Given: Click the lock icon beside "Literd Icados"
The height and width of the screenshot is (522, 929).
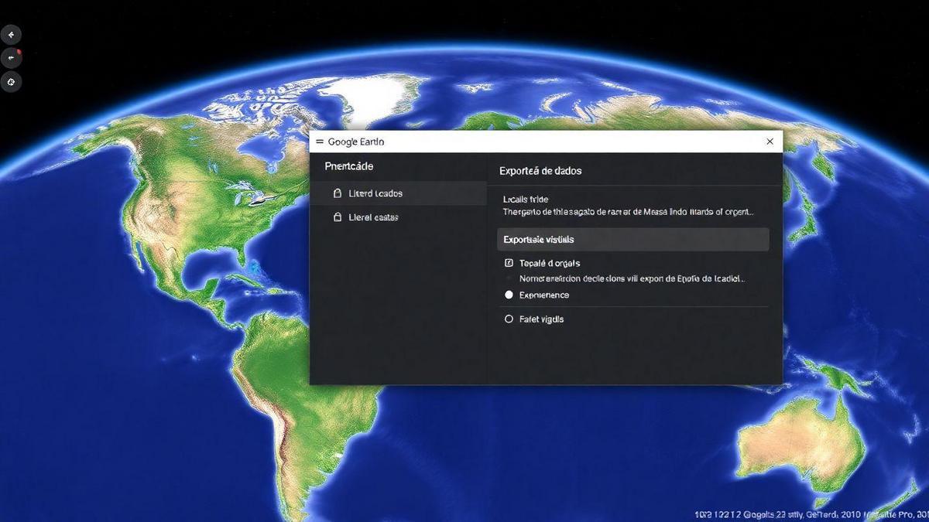Looking at the screenshot, I should 336,193.
